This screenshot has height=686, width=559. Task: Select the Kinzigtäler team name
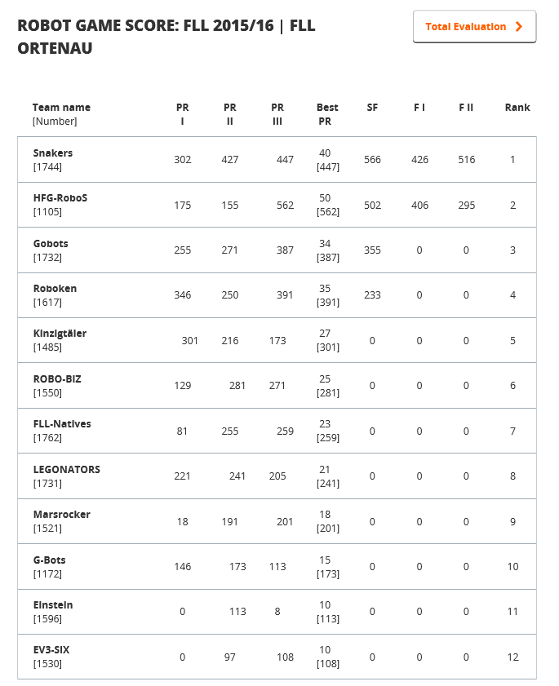pyautogui.click(x=60, y=334)
